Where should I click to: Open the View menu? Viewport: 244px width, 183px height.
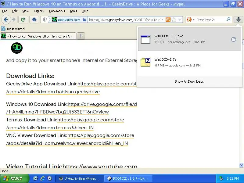(x=26, y=11)
